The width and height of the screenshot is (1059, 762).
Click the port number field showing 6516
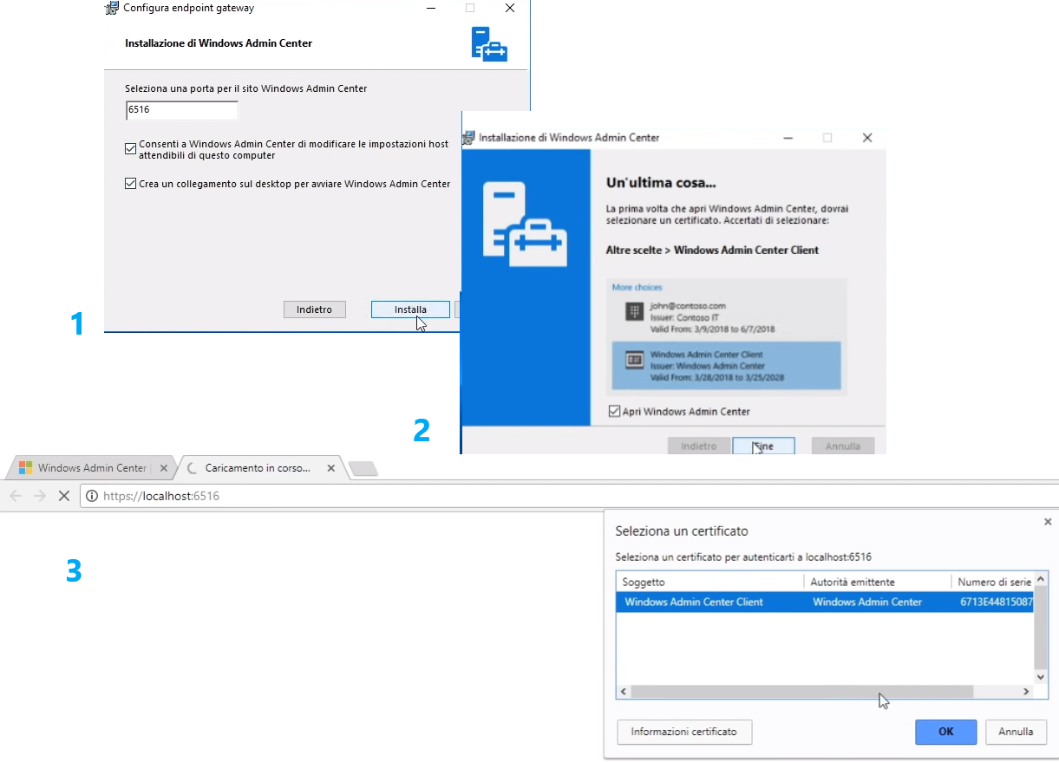click(x=182, y=111)
